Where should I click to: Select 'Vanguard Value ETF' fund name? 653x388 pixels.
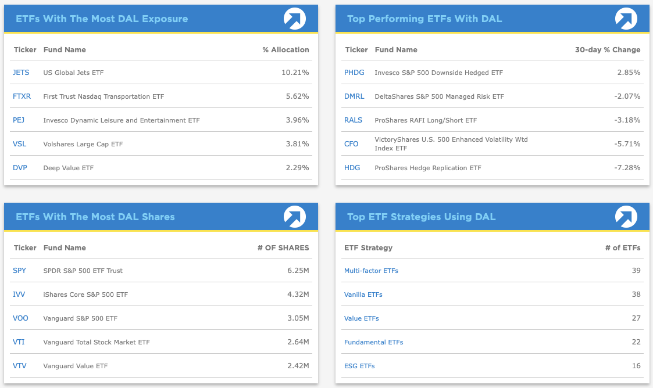tap(76, 366)
